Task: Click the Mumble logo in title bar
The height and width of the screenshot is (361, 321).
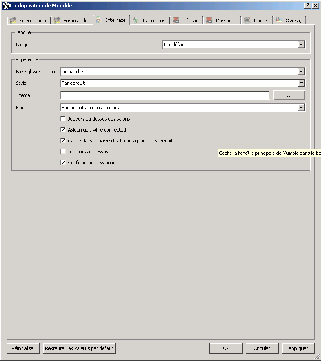Action: (6, 6)
